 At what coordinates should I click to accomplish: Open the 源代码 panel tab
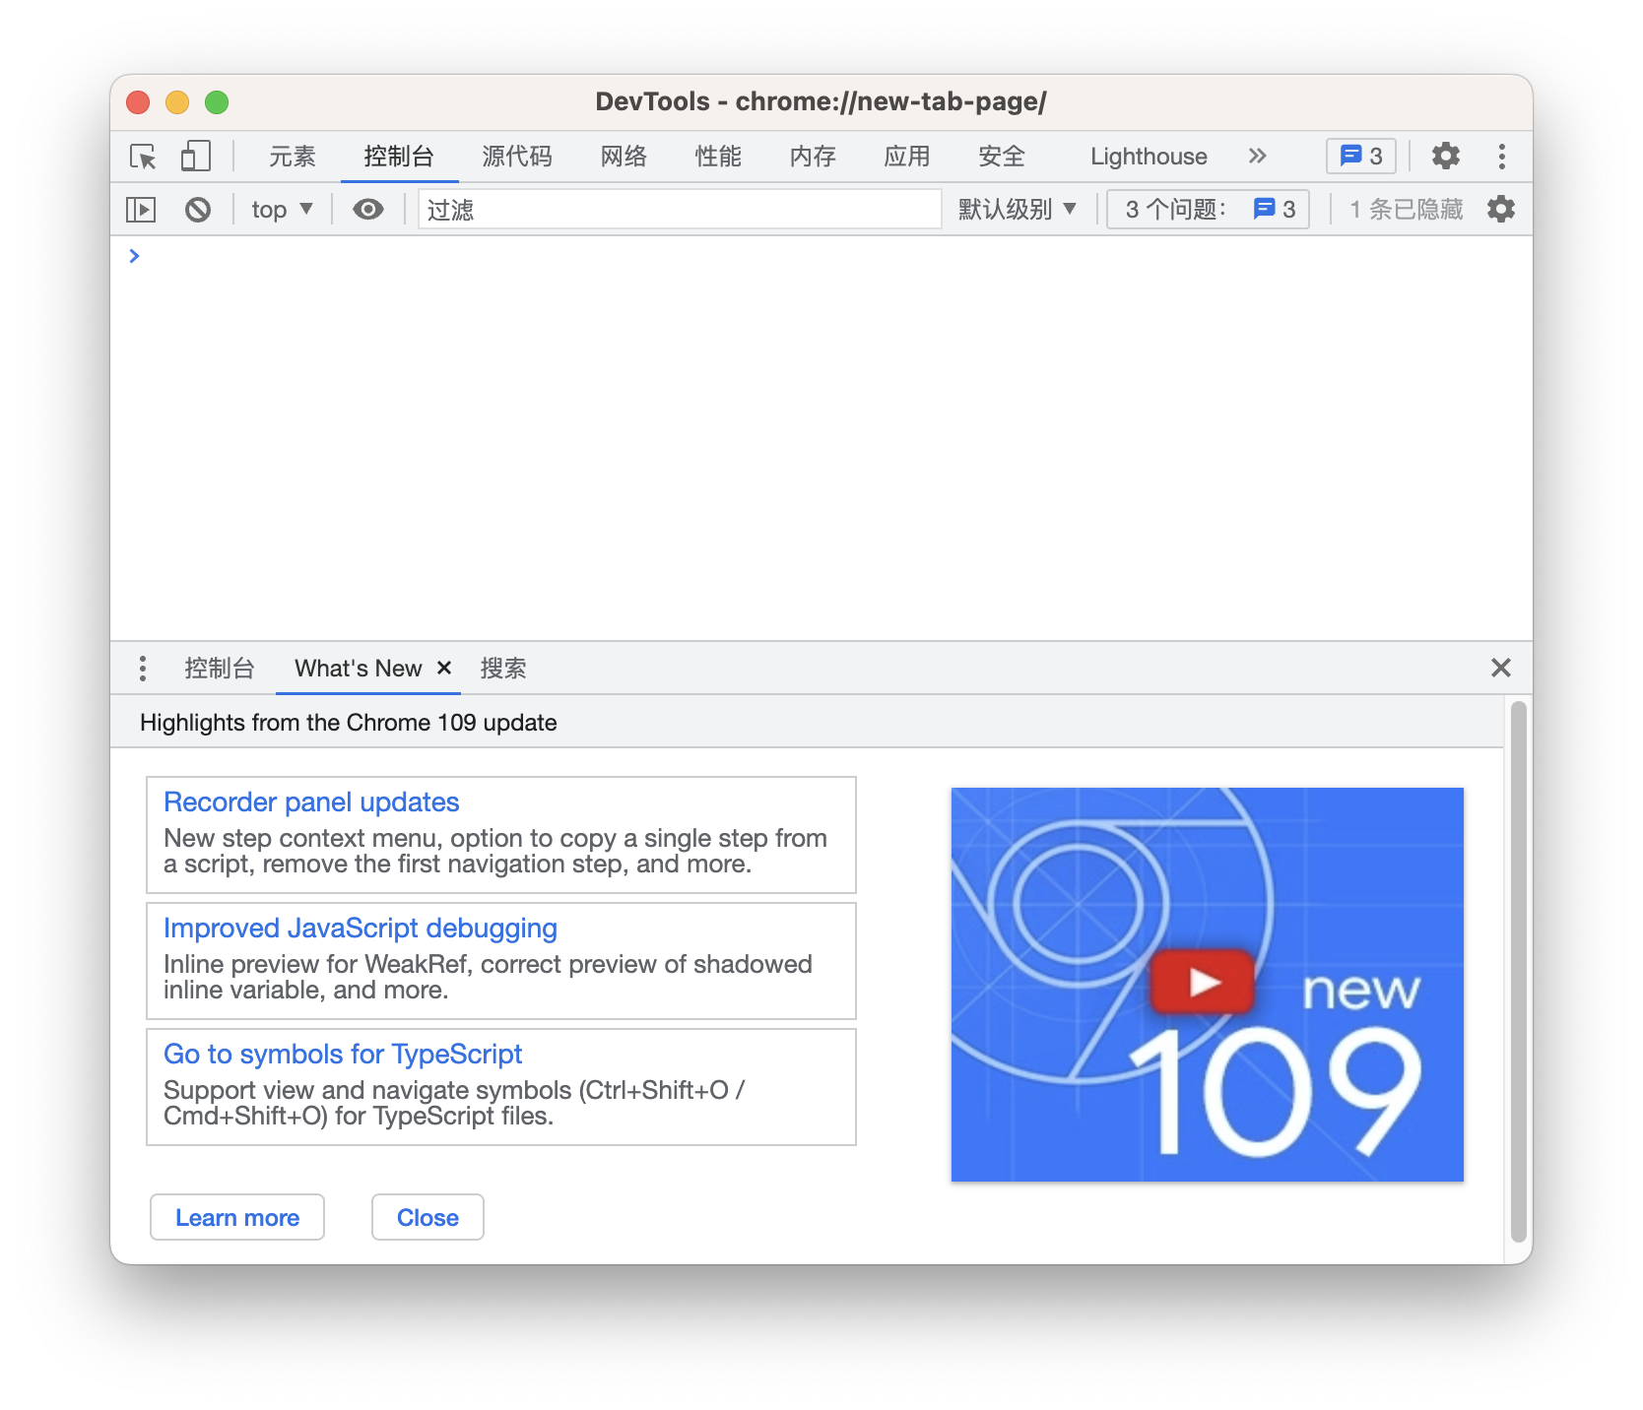[517, 157]
